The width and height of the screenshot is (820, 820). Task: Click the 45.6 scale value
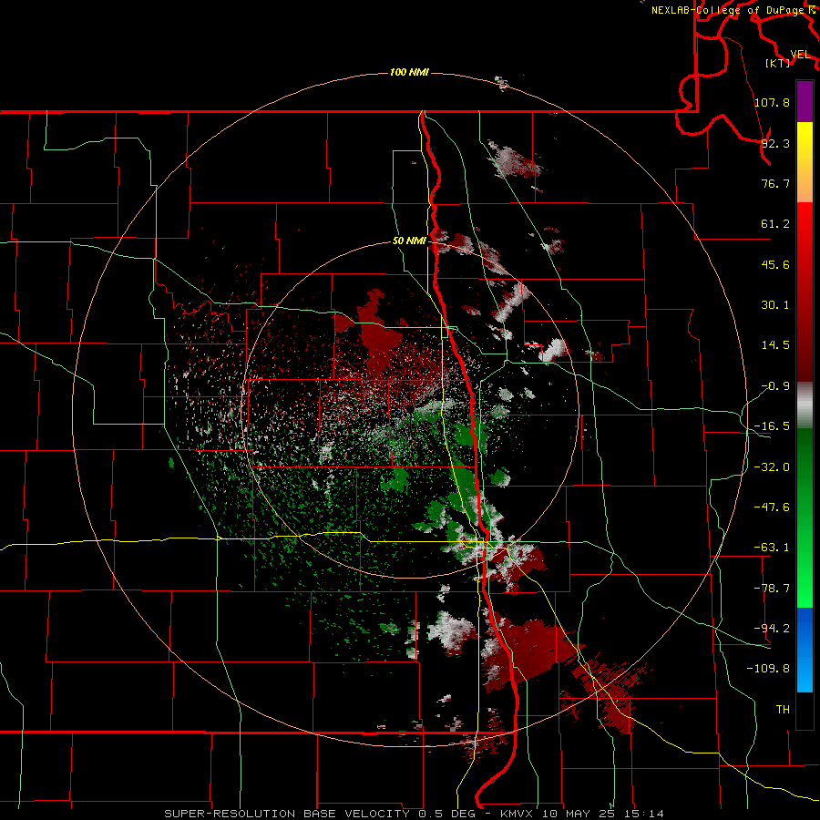pos(775,264)
